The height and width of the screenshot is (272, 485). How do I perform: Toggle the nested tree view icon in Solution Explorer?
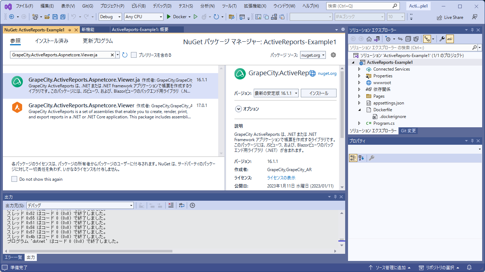point(427,39)
